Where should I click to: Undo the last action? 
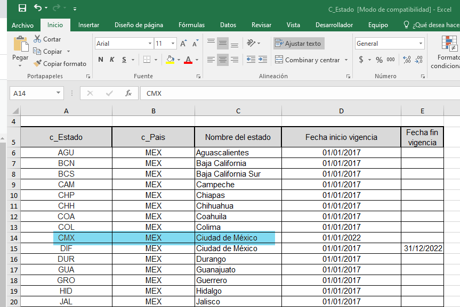click(37, 7)
